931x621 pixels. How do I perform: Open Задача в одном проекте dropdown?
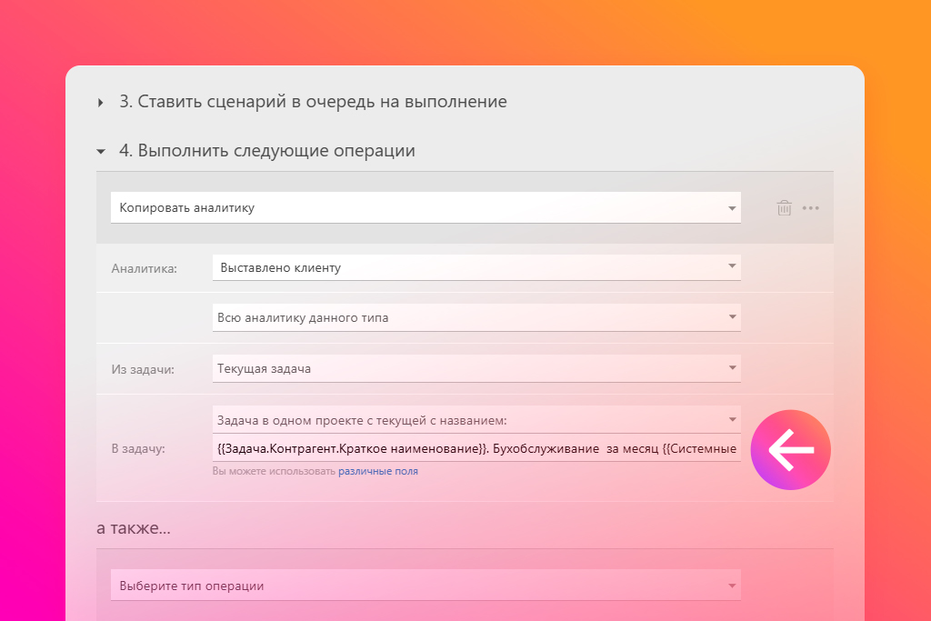[x=476, y=420]
